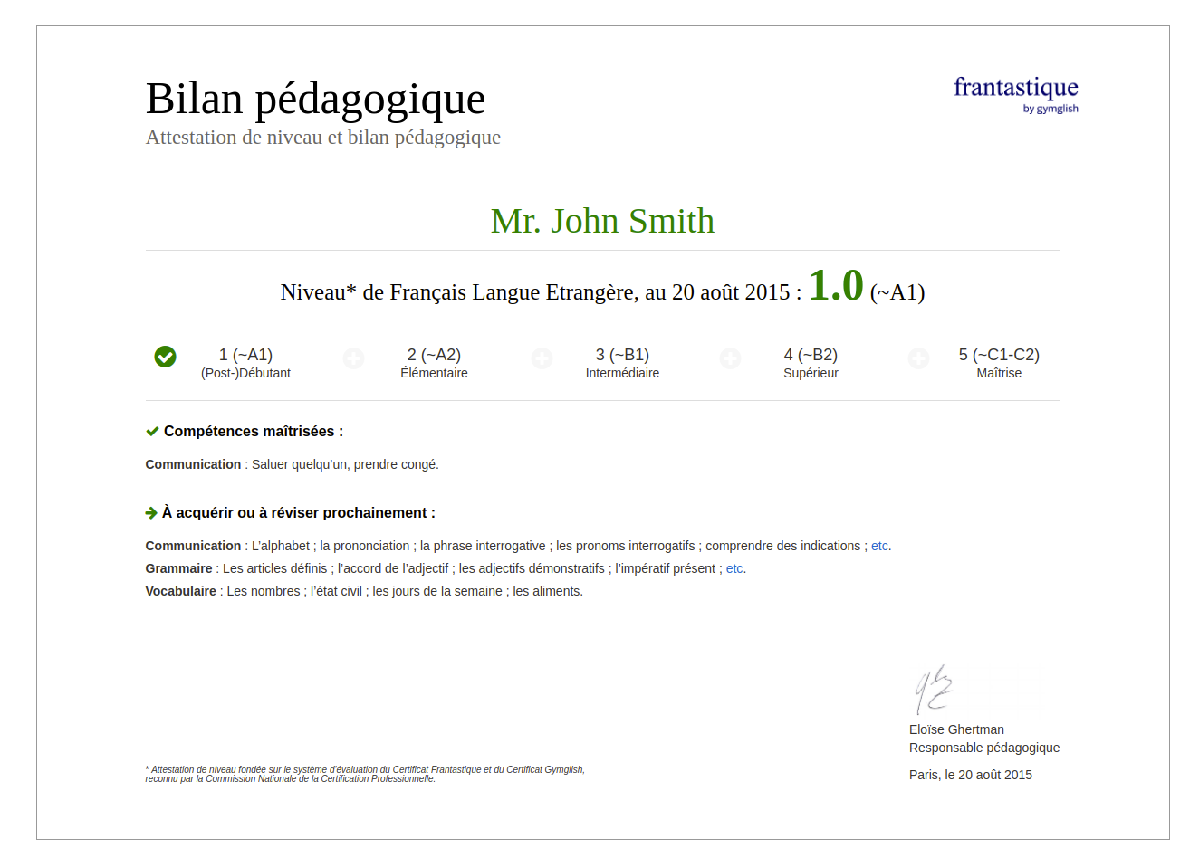Click the italic footnote about the attestation
This screenshot has height=858, width=1199.
pos(365,774)
